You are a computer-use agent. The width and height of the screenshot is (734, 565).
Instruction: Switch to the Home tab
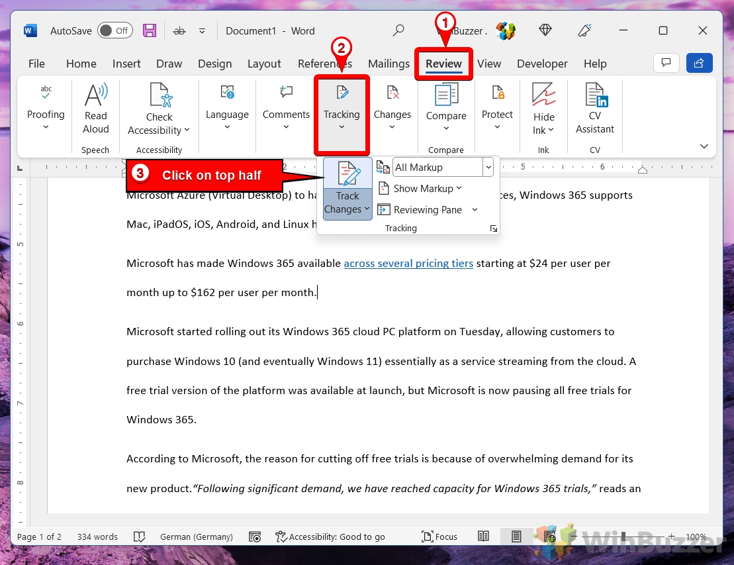click(81, 64)
